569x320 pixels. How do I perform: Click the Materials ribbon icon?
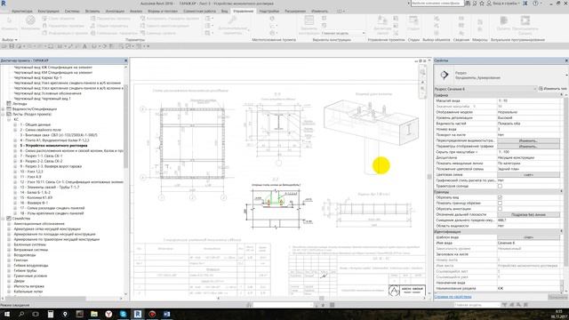tap(30, 20)
